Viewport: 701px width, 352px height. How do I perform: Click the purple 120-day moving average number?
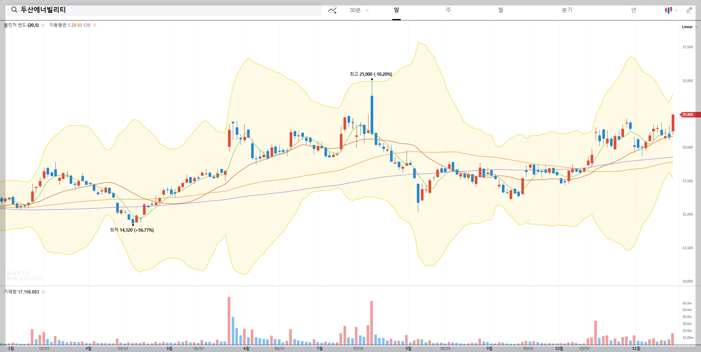coord(87,25)
